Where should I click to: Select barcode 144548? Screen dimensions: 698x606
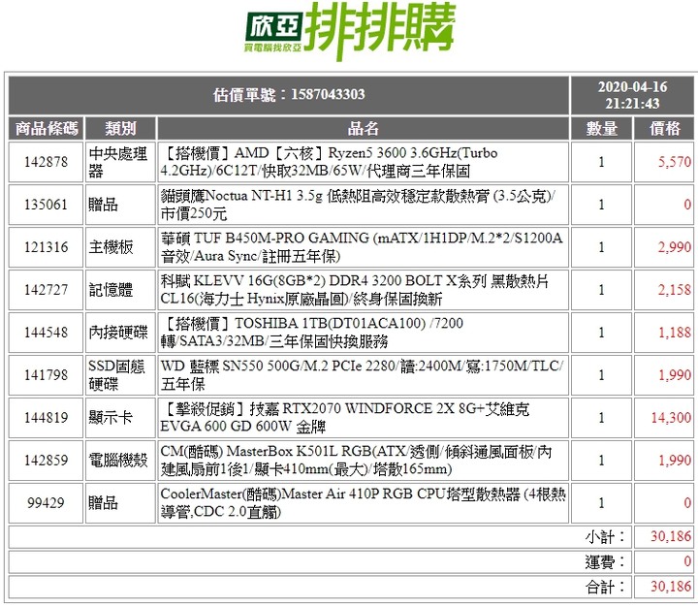pyautogui.click(x=47, y=333)
